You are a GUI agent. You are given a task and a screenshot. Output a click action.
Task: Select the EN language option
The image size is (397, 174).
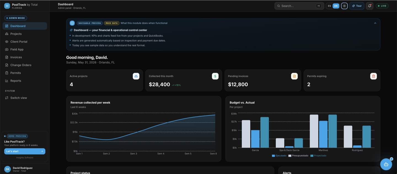click(336, 6)
